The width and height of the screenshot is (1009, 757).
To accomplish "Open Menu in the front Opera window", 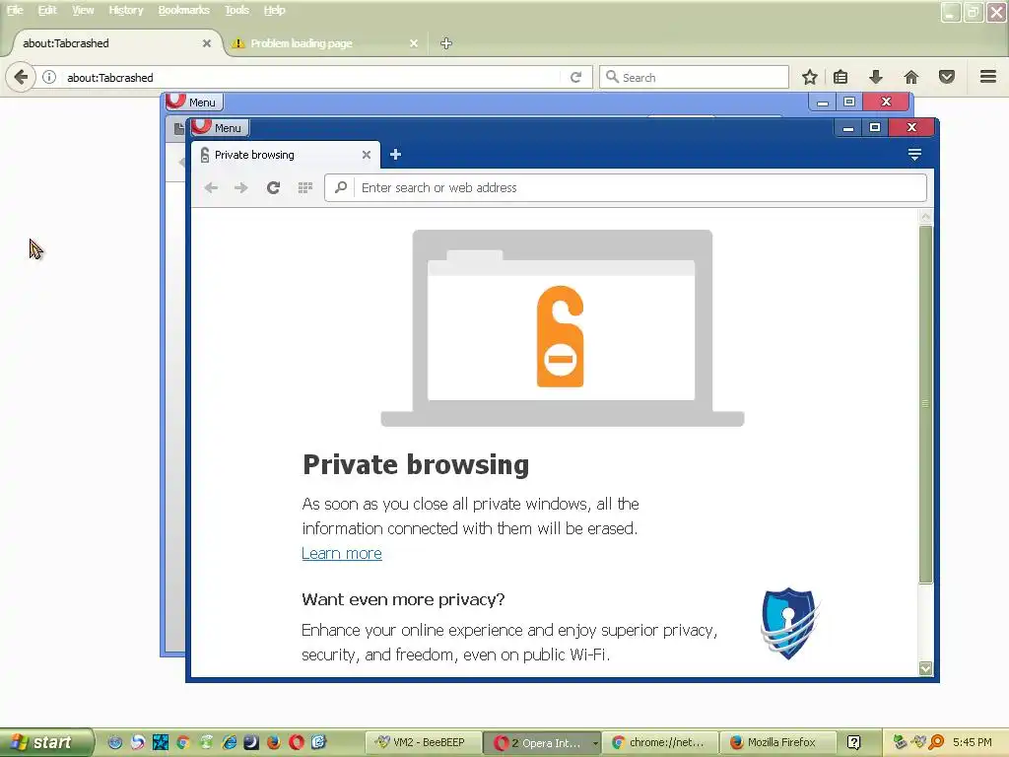I will tap(221, 127).
